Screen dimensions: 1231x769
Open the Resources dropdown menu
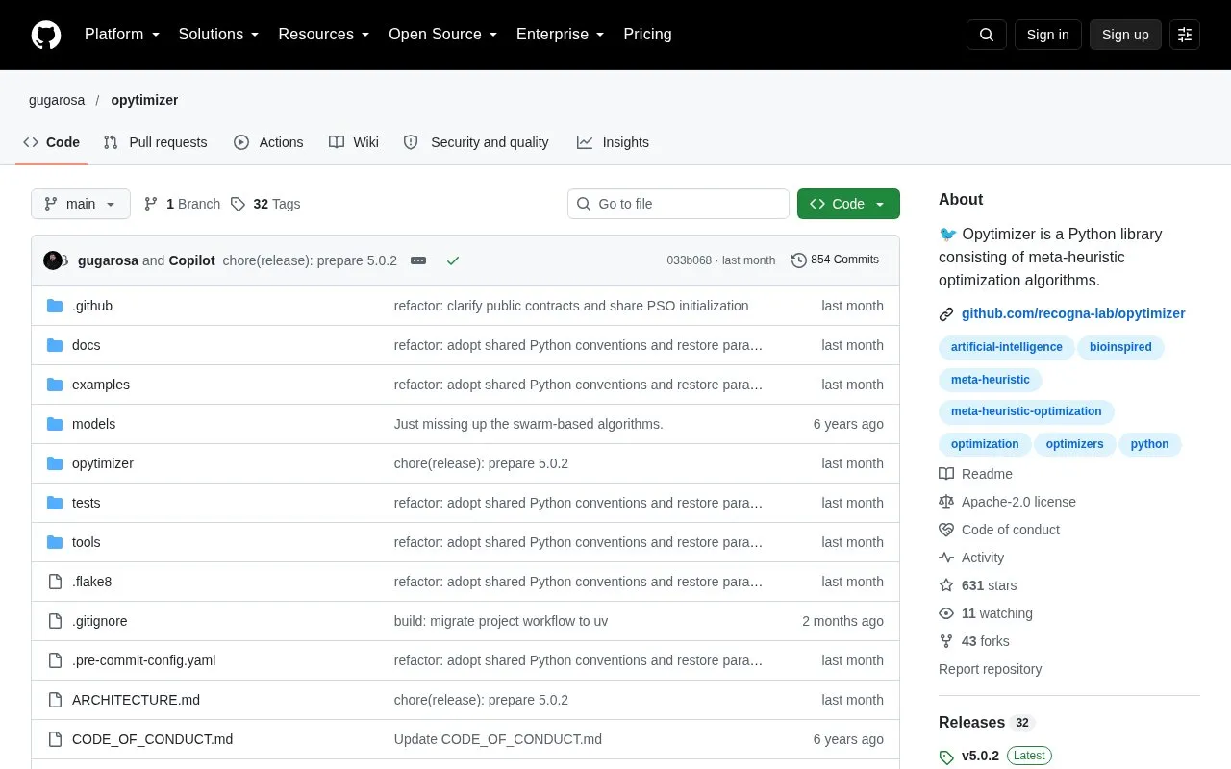pos(324,35)
